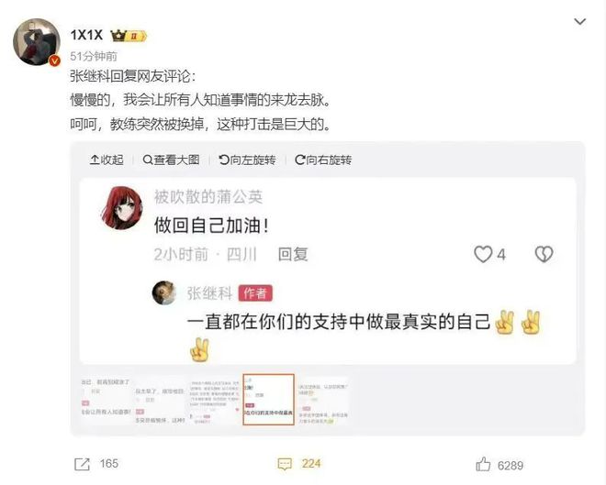Select the third image thumbnail
The height and width of the screenshot is (485, 606).
(x=214, y=400)
